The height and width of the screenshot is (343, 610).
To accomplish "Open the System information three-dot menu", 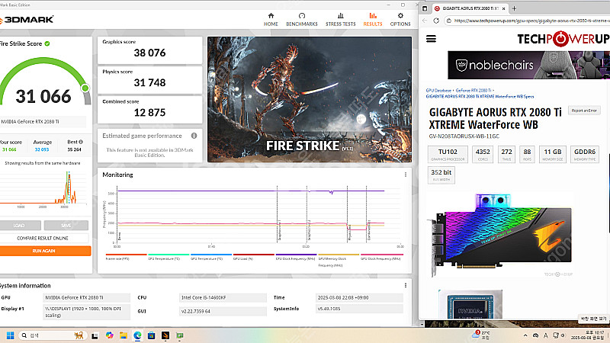I will click(x=406, y=285).
